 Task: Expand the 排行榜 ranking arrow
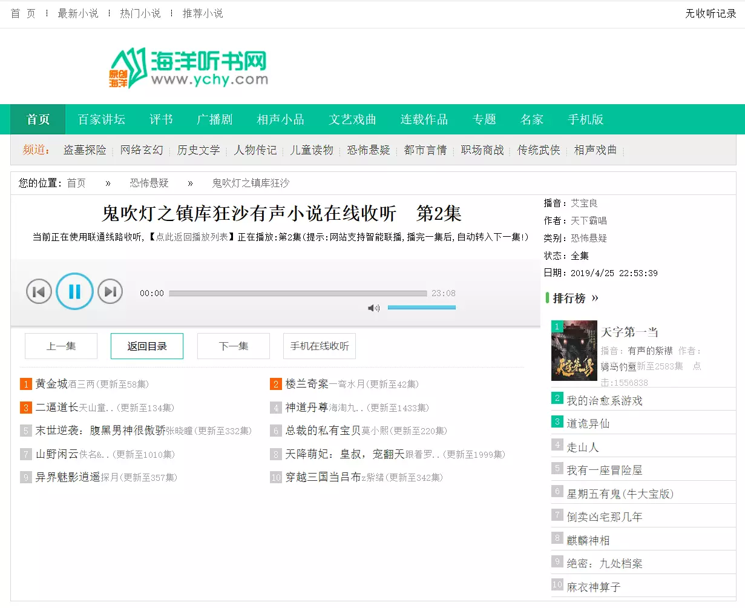[595, 298]
